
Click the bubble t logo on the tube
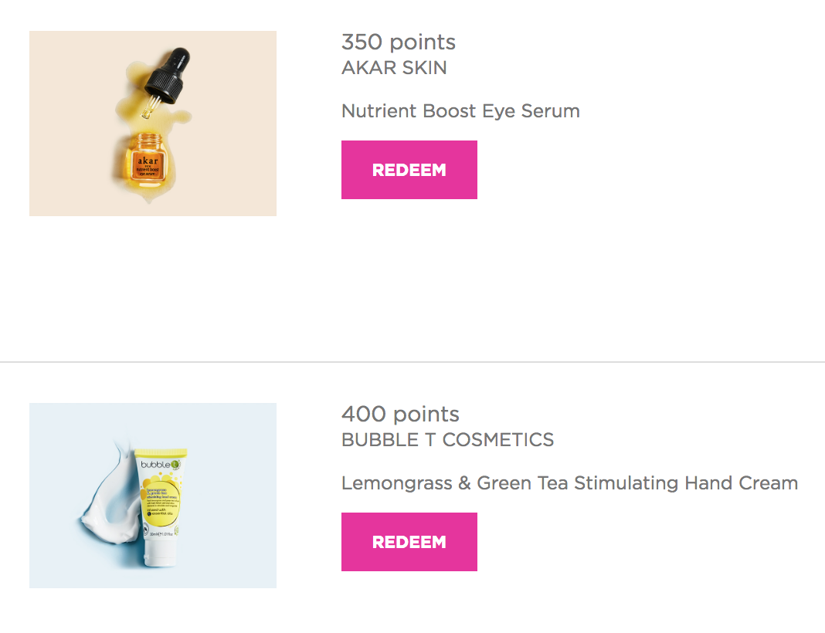tap(161, 464)
